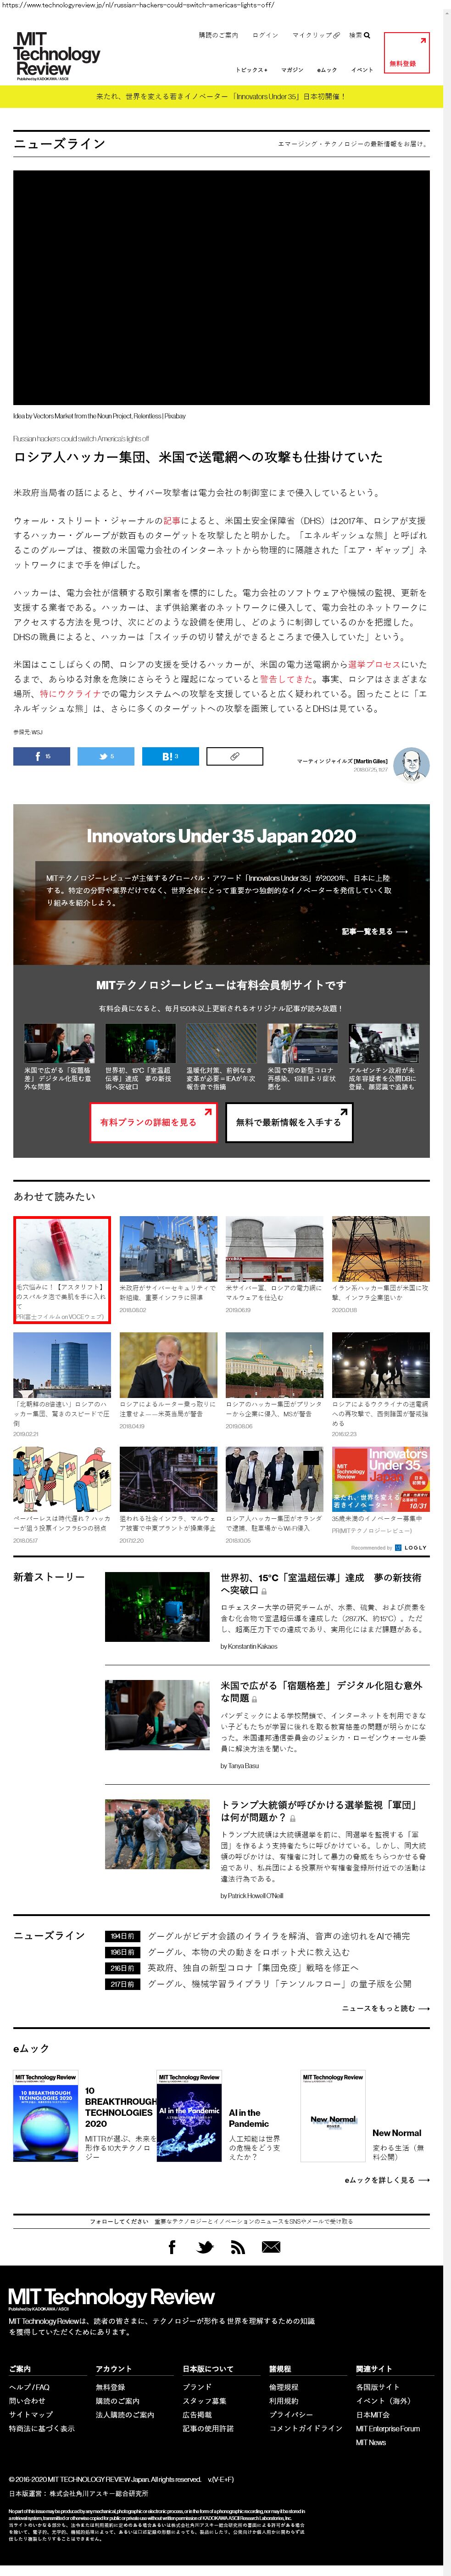Click Martin Giles author avatar

tap(411, 765)
